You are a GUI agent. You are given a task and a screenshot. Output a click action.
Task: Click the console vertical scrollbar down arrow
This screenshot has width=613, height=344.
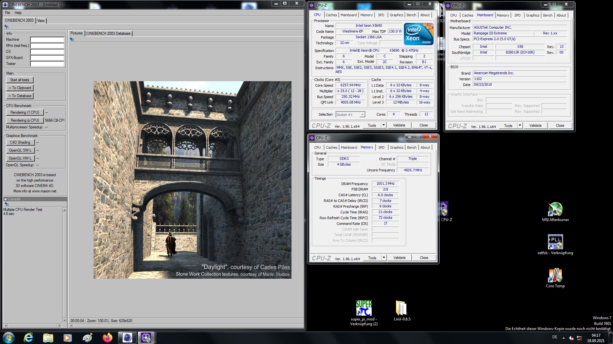(x=64, y=320)
